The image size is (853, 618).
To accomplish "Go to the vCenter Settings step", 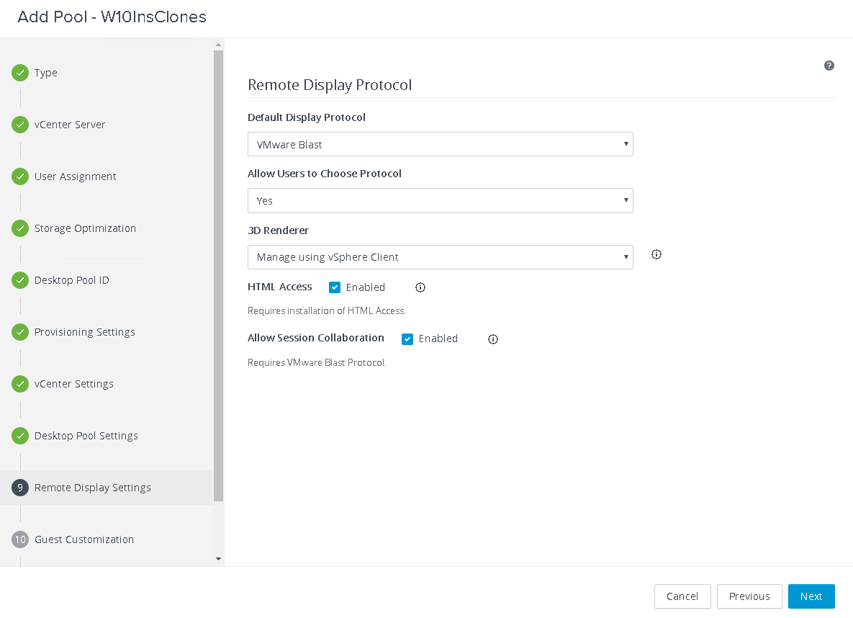I will point(74,384).
